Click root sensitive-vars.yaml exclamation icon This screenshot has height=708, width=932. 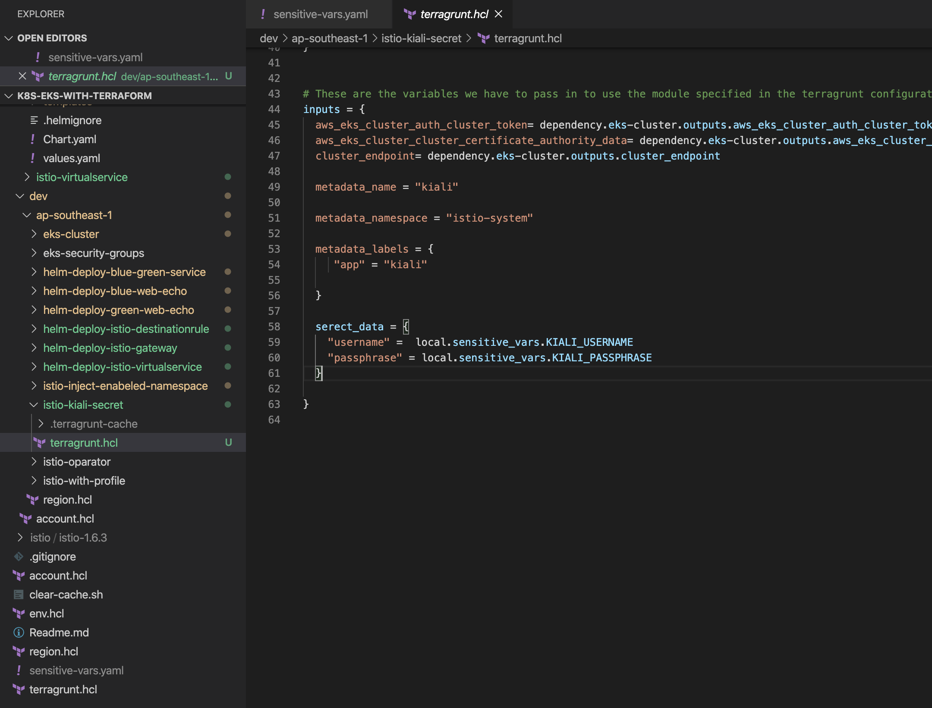(x=19, y=670)
